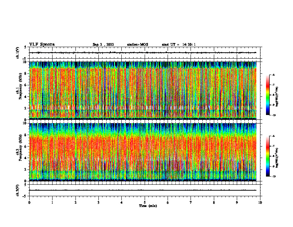Click the time axis tick label "1"
This screenshot has height=227, width=293.
[x=52, y=203]
